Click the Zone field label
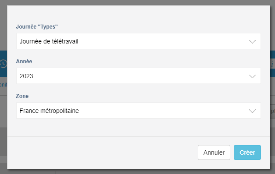The width and height of the screenshot is (275, 174). pyautogui.click(x=22, y=96)
